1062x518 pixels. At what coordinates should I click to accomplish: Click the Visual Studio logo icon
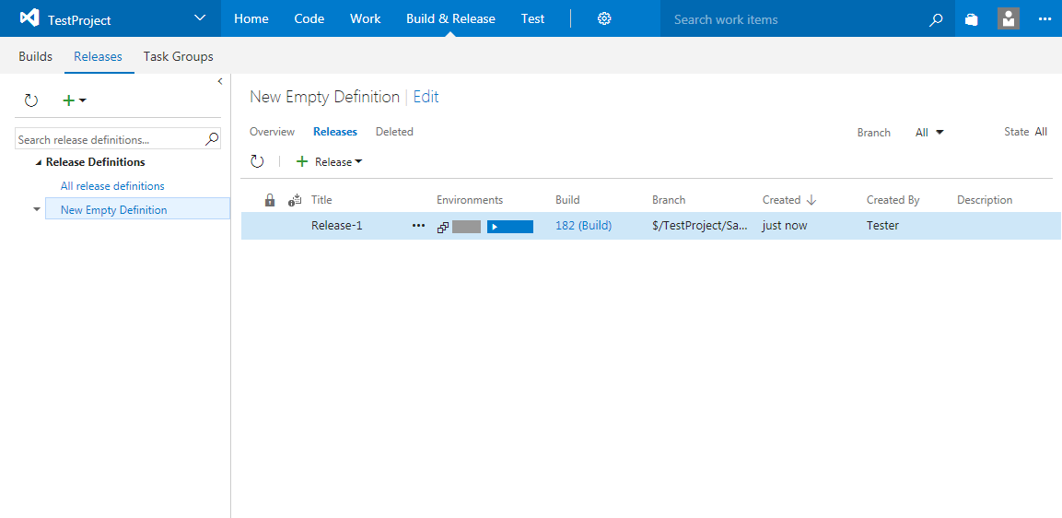tap(29, 18)
